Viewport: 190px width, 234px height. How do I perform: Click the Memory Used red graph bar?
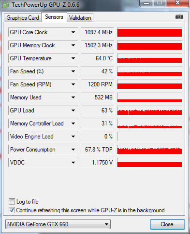tap(149, 100)
